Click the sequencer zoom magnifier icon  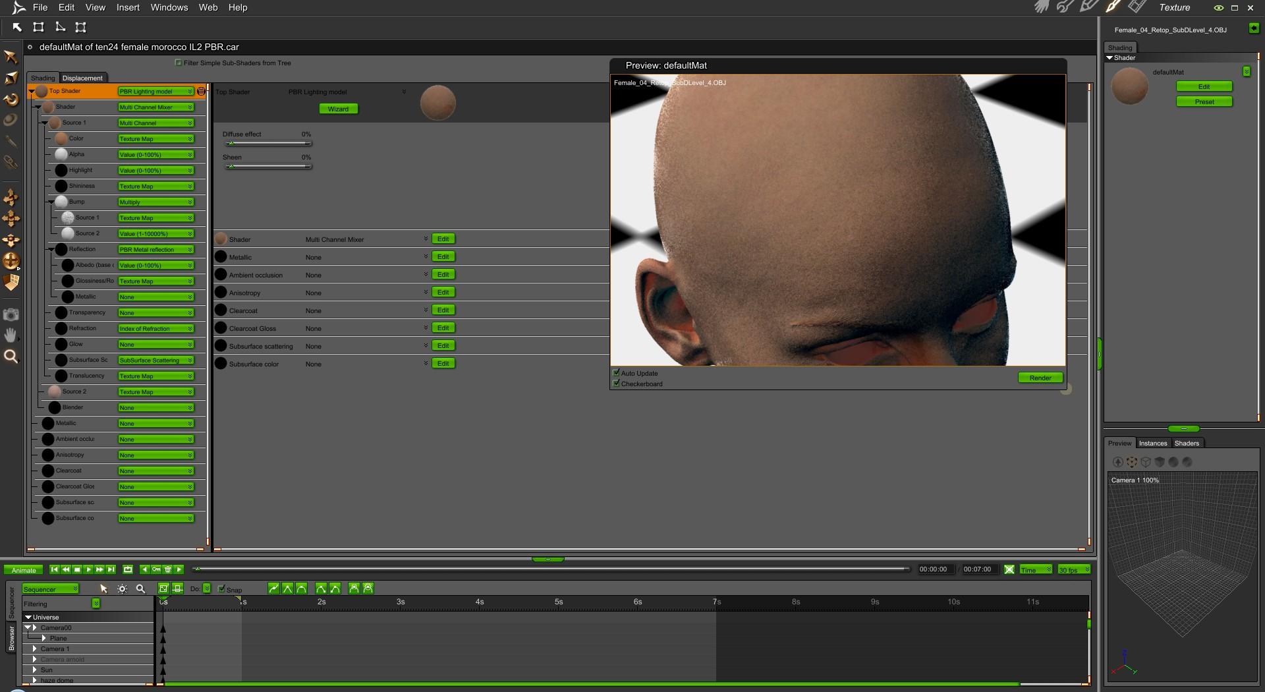pos(140,589)
